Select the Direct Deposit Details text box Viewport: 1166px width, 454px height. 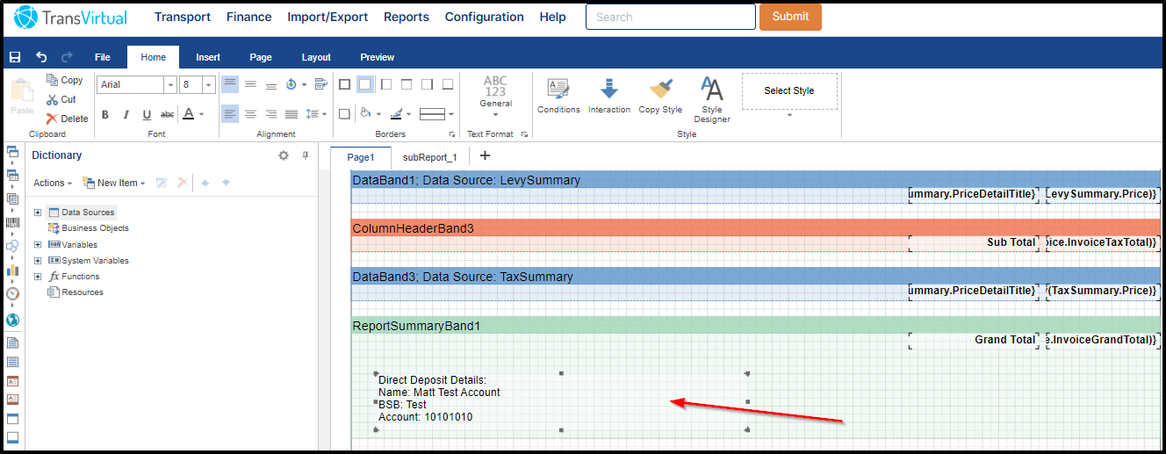tap(562, 401)
